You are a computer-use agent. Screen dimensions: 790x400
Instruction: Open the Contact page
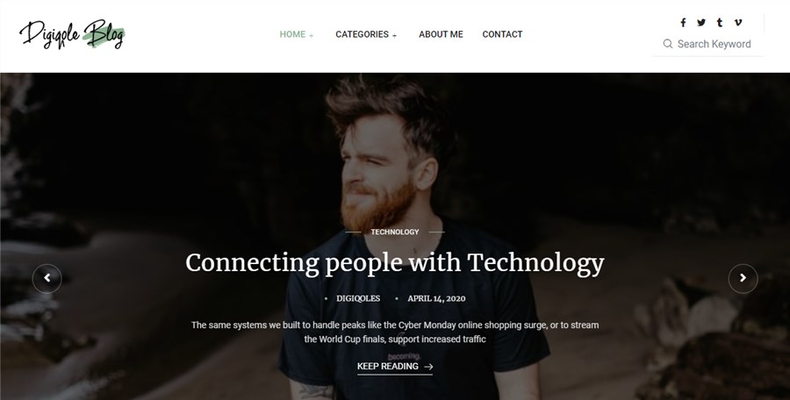coord(502,34)
